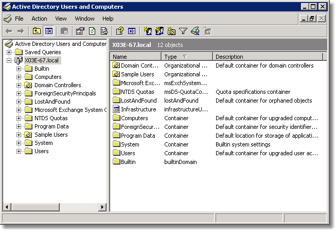
Task: Select Users folder in the tree
Action: click(42, 151)
